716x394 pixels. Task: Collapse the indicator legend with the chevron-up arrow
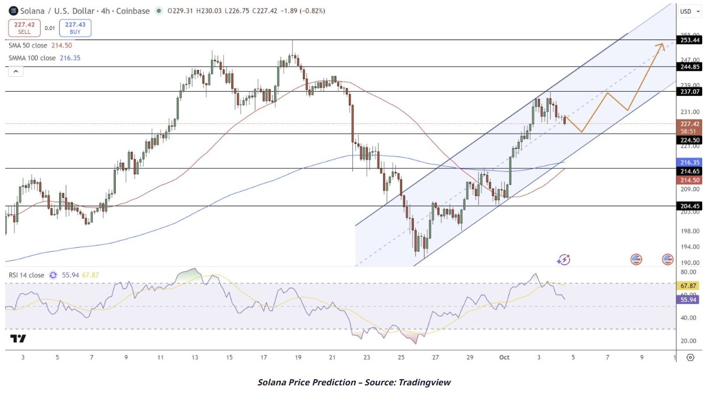click(15, 71)
